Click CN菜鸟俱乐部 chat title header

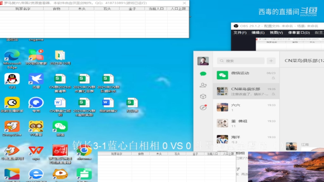click(x=304, y=61)
